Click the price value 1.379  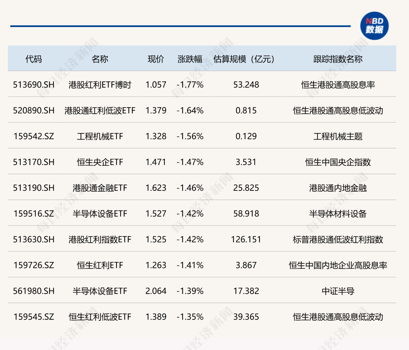pyautogui.click(x=156, y=111)
